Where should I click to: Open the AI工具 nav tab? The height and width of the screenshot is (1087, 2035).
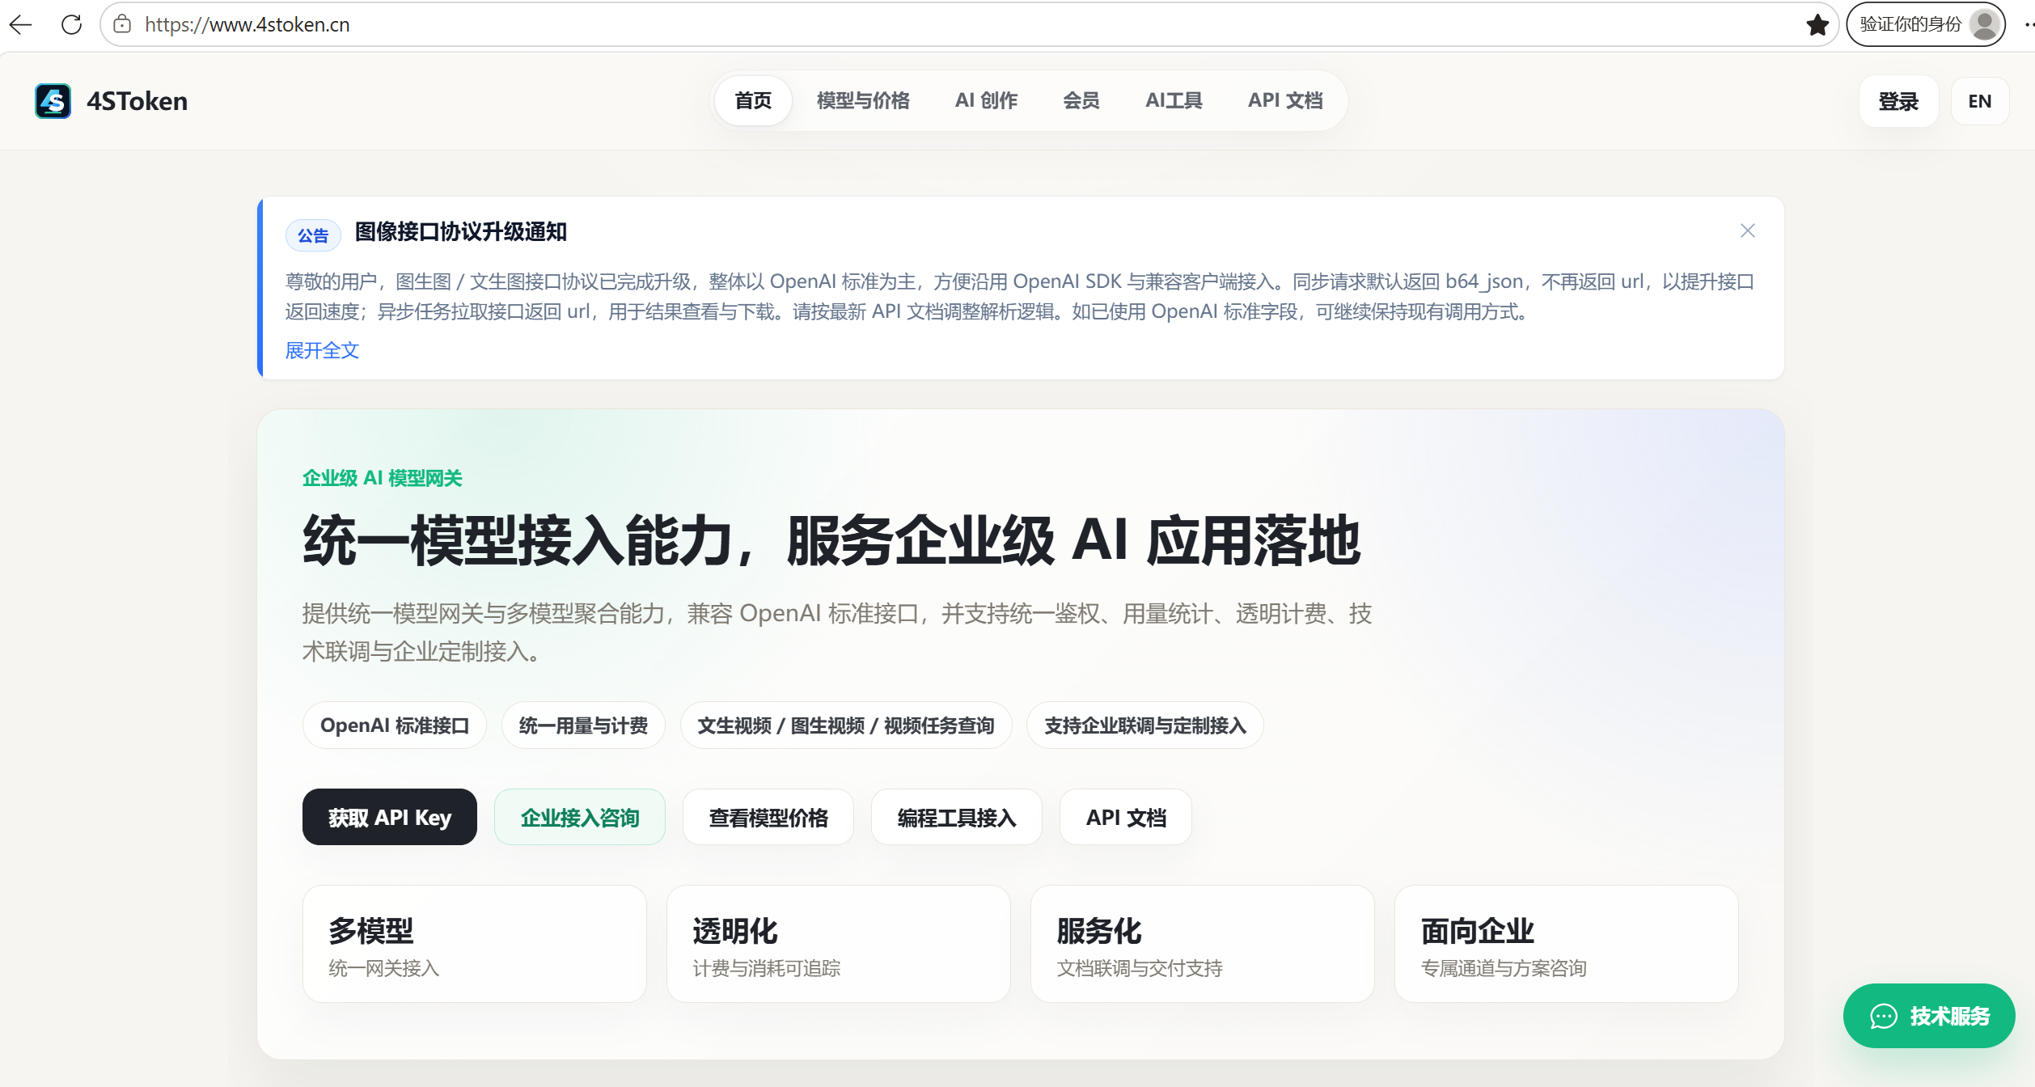click(1174, 100)
